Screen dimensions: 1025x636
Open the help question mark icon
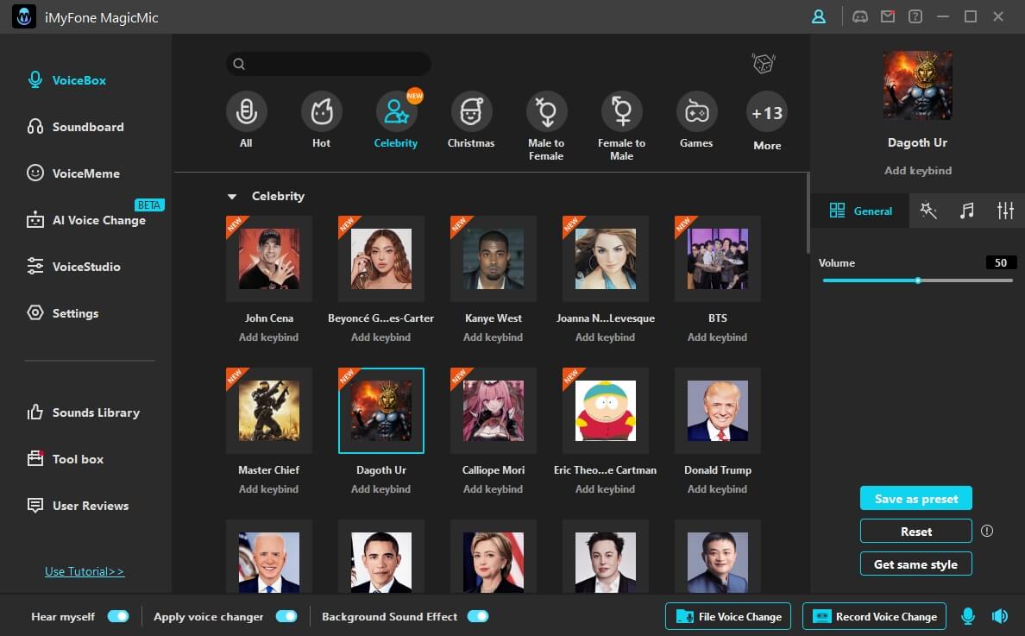tap(915, 17)
